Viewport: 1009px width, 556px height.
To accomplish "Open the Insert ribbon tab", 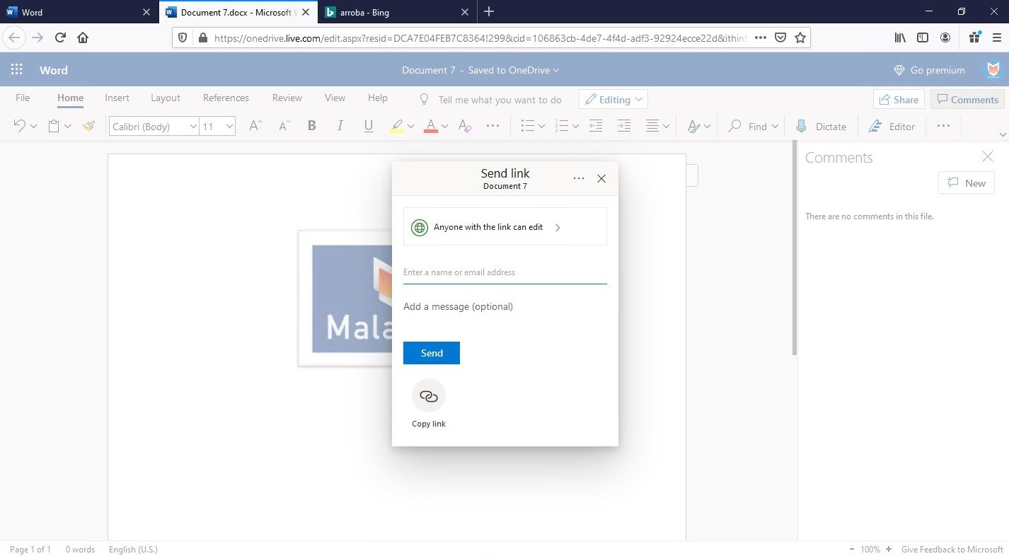I will 117,98.
